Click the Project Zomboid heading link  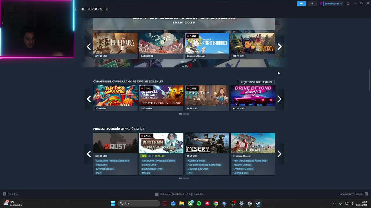(x=106, y=129)
